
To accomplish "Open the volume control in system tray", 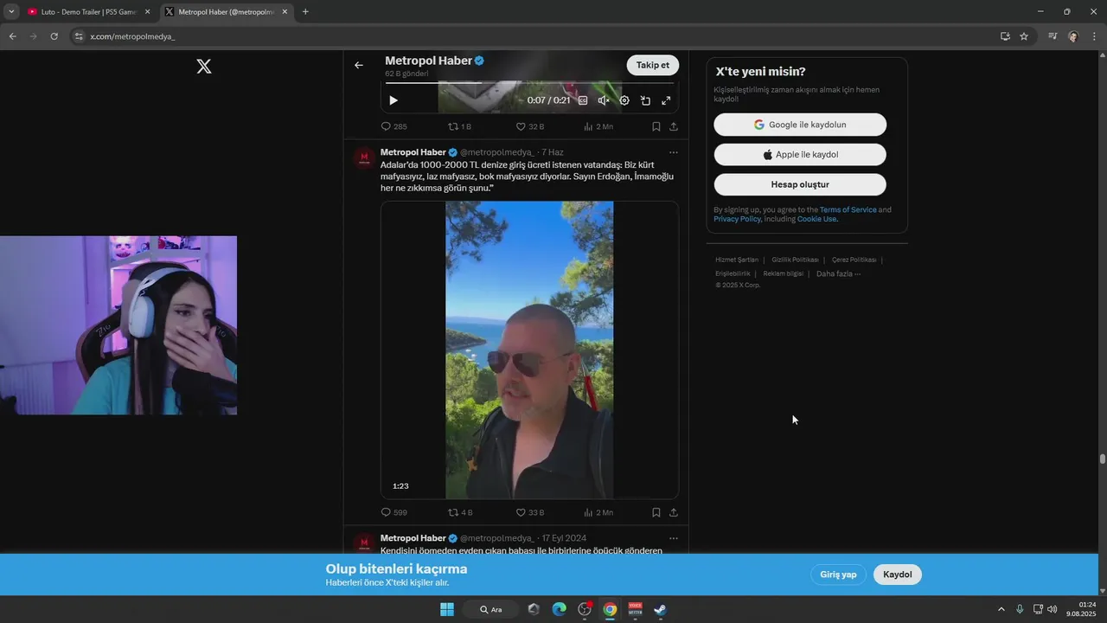I will click(1052, 609).
